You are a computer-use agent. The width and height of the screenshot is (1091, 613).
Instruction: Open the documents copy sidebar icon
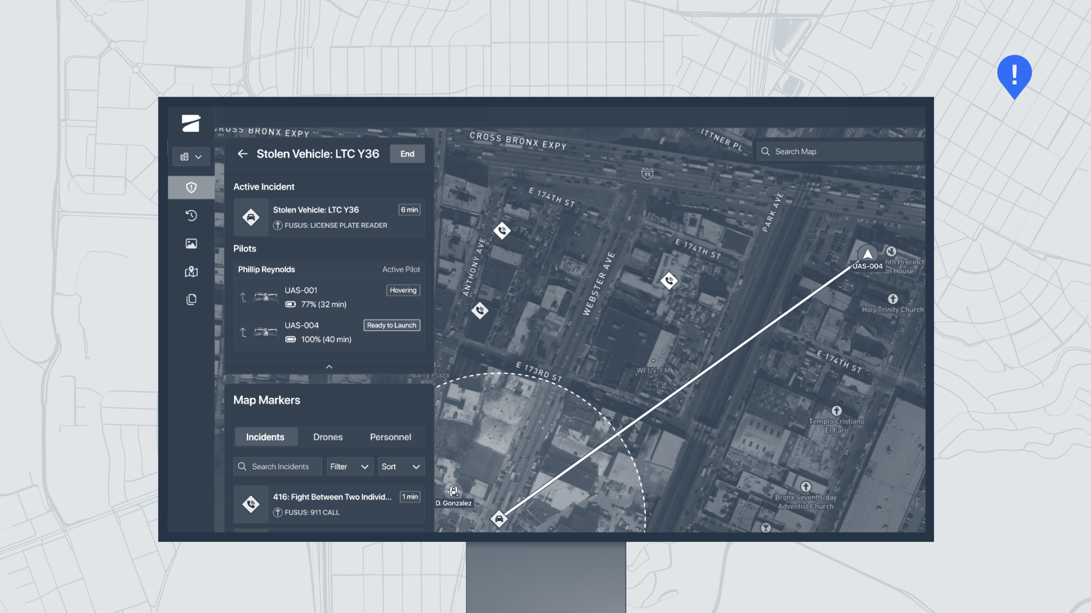point(191,299)
